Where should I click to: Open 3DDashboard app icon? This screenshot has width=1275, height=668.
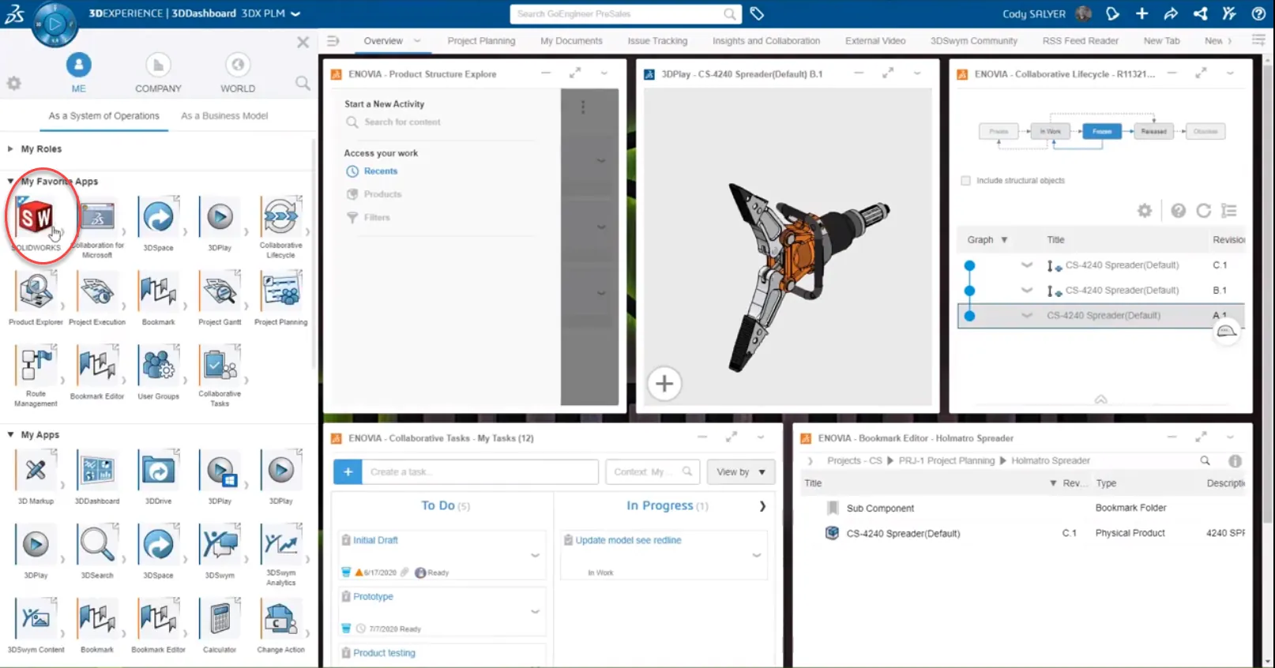pos(97,471)
